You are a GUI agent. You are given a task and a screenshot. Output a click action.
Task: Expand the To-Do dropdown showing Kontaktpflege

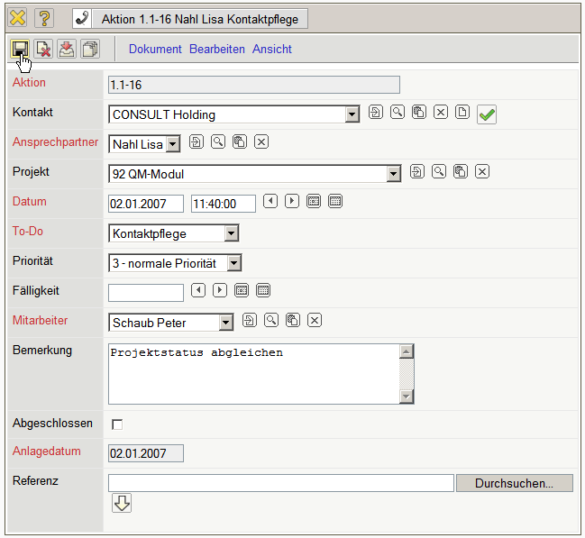(232, 233)
